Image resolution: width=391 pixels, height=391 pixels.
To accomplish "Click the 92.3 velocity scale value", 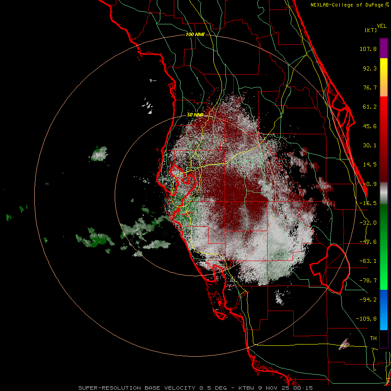I will (x=370, y=68).
